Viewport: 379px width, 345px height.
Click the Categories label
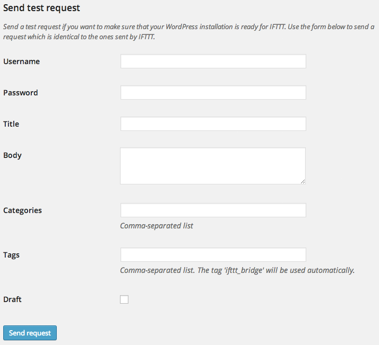[x=22, y=210]
